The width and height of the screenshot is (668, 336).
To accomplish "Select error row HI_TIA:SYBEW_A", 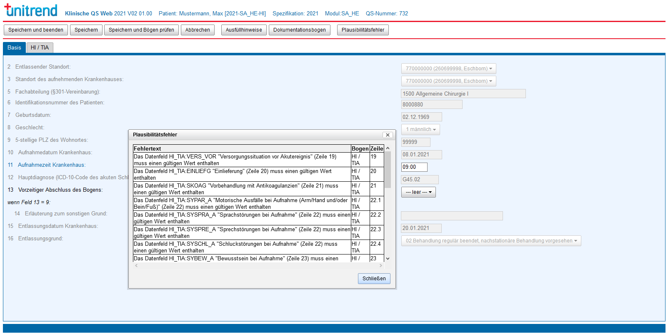I will [258, 258].
